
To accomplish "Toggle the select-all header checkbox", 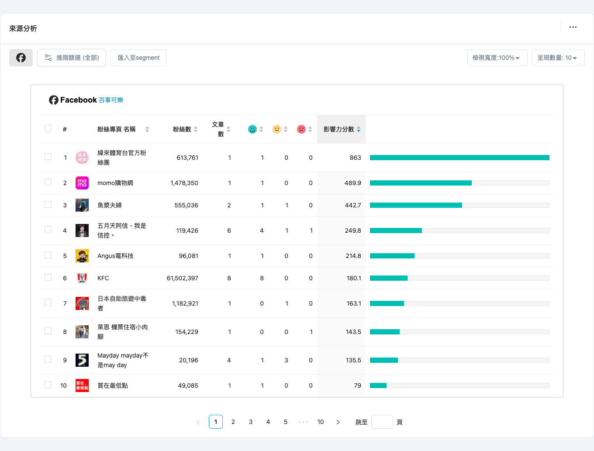I will point(48,128).
